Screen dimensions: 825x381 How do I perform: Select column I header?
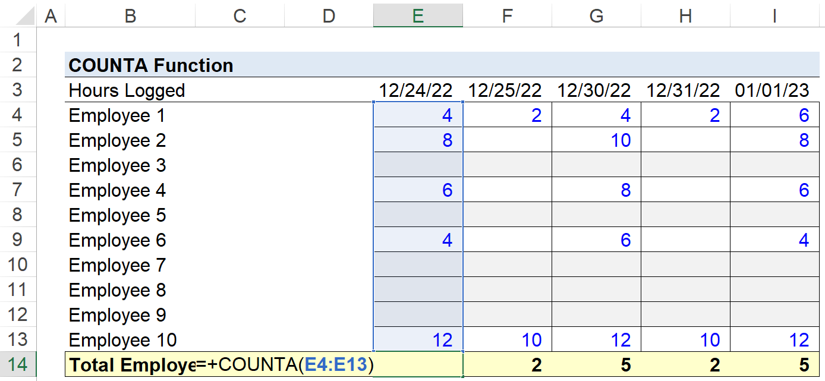click(x=774, y=15)
